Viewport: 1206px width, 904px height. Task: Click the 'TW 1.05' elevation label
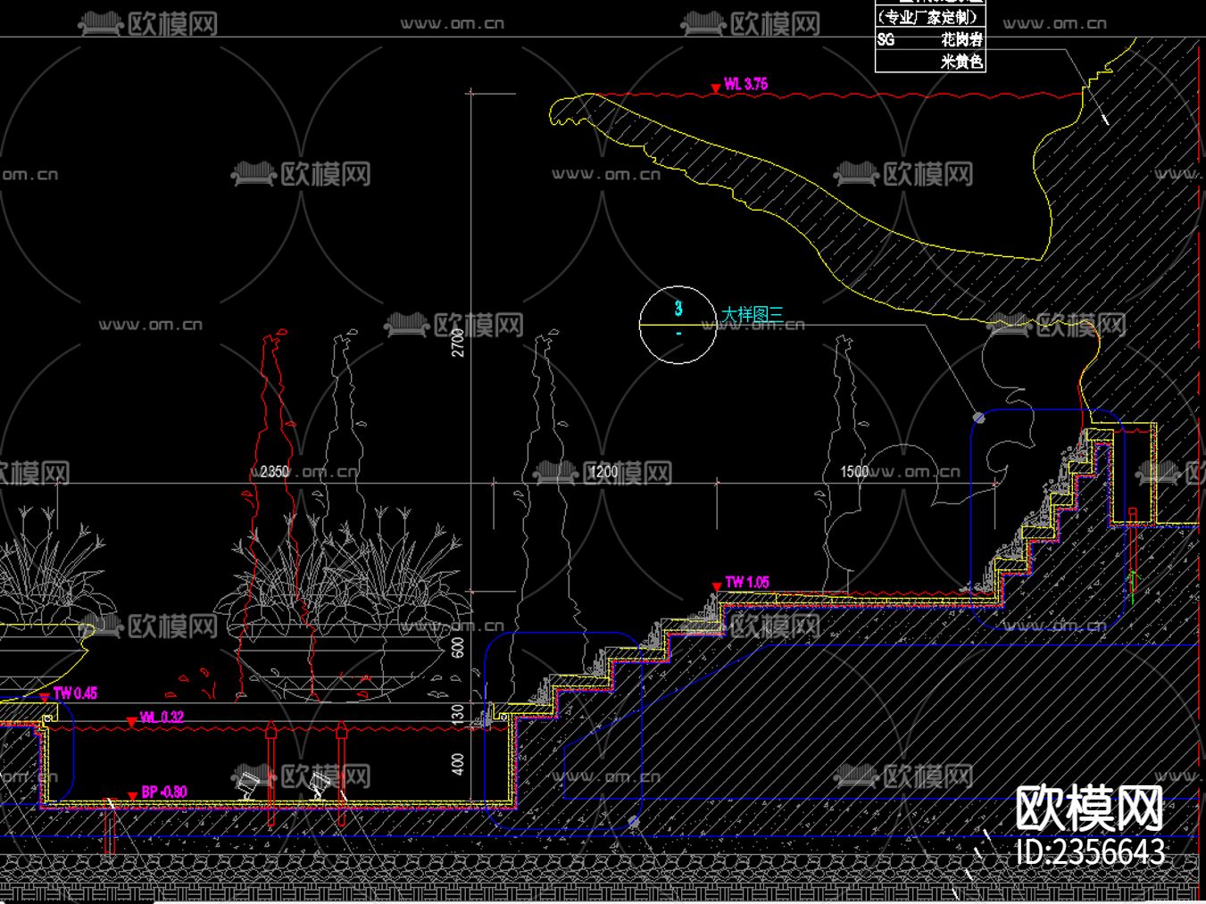[747, 583]
